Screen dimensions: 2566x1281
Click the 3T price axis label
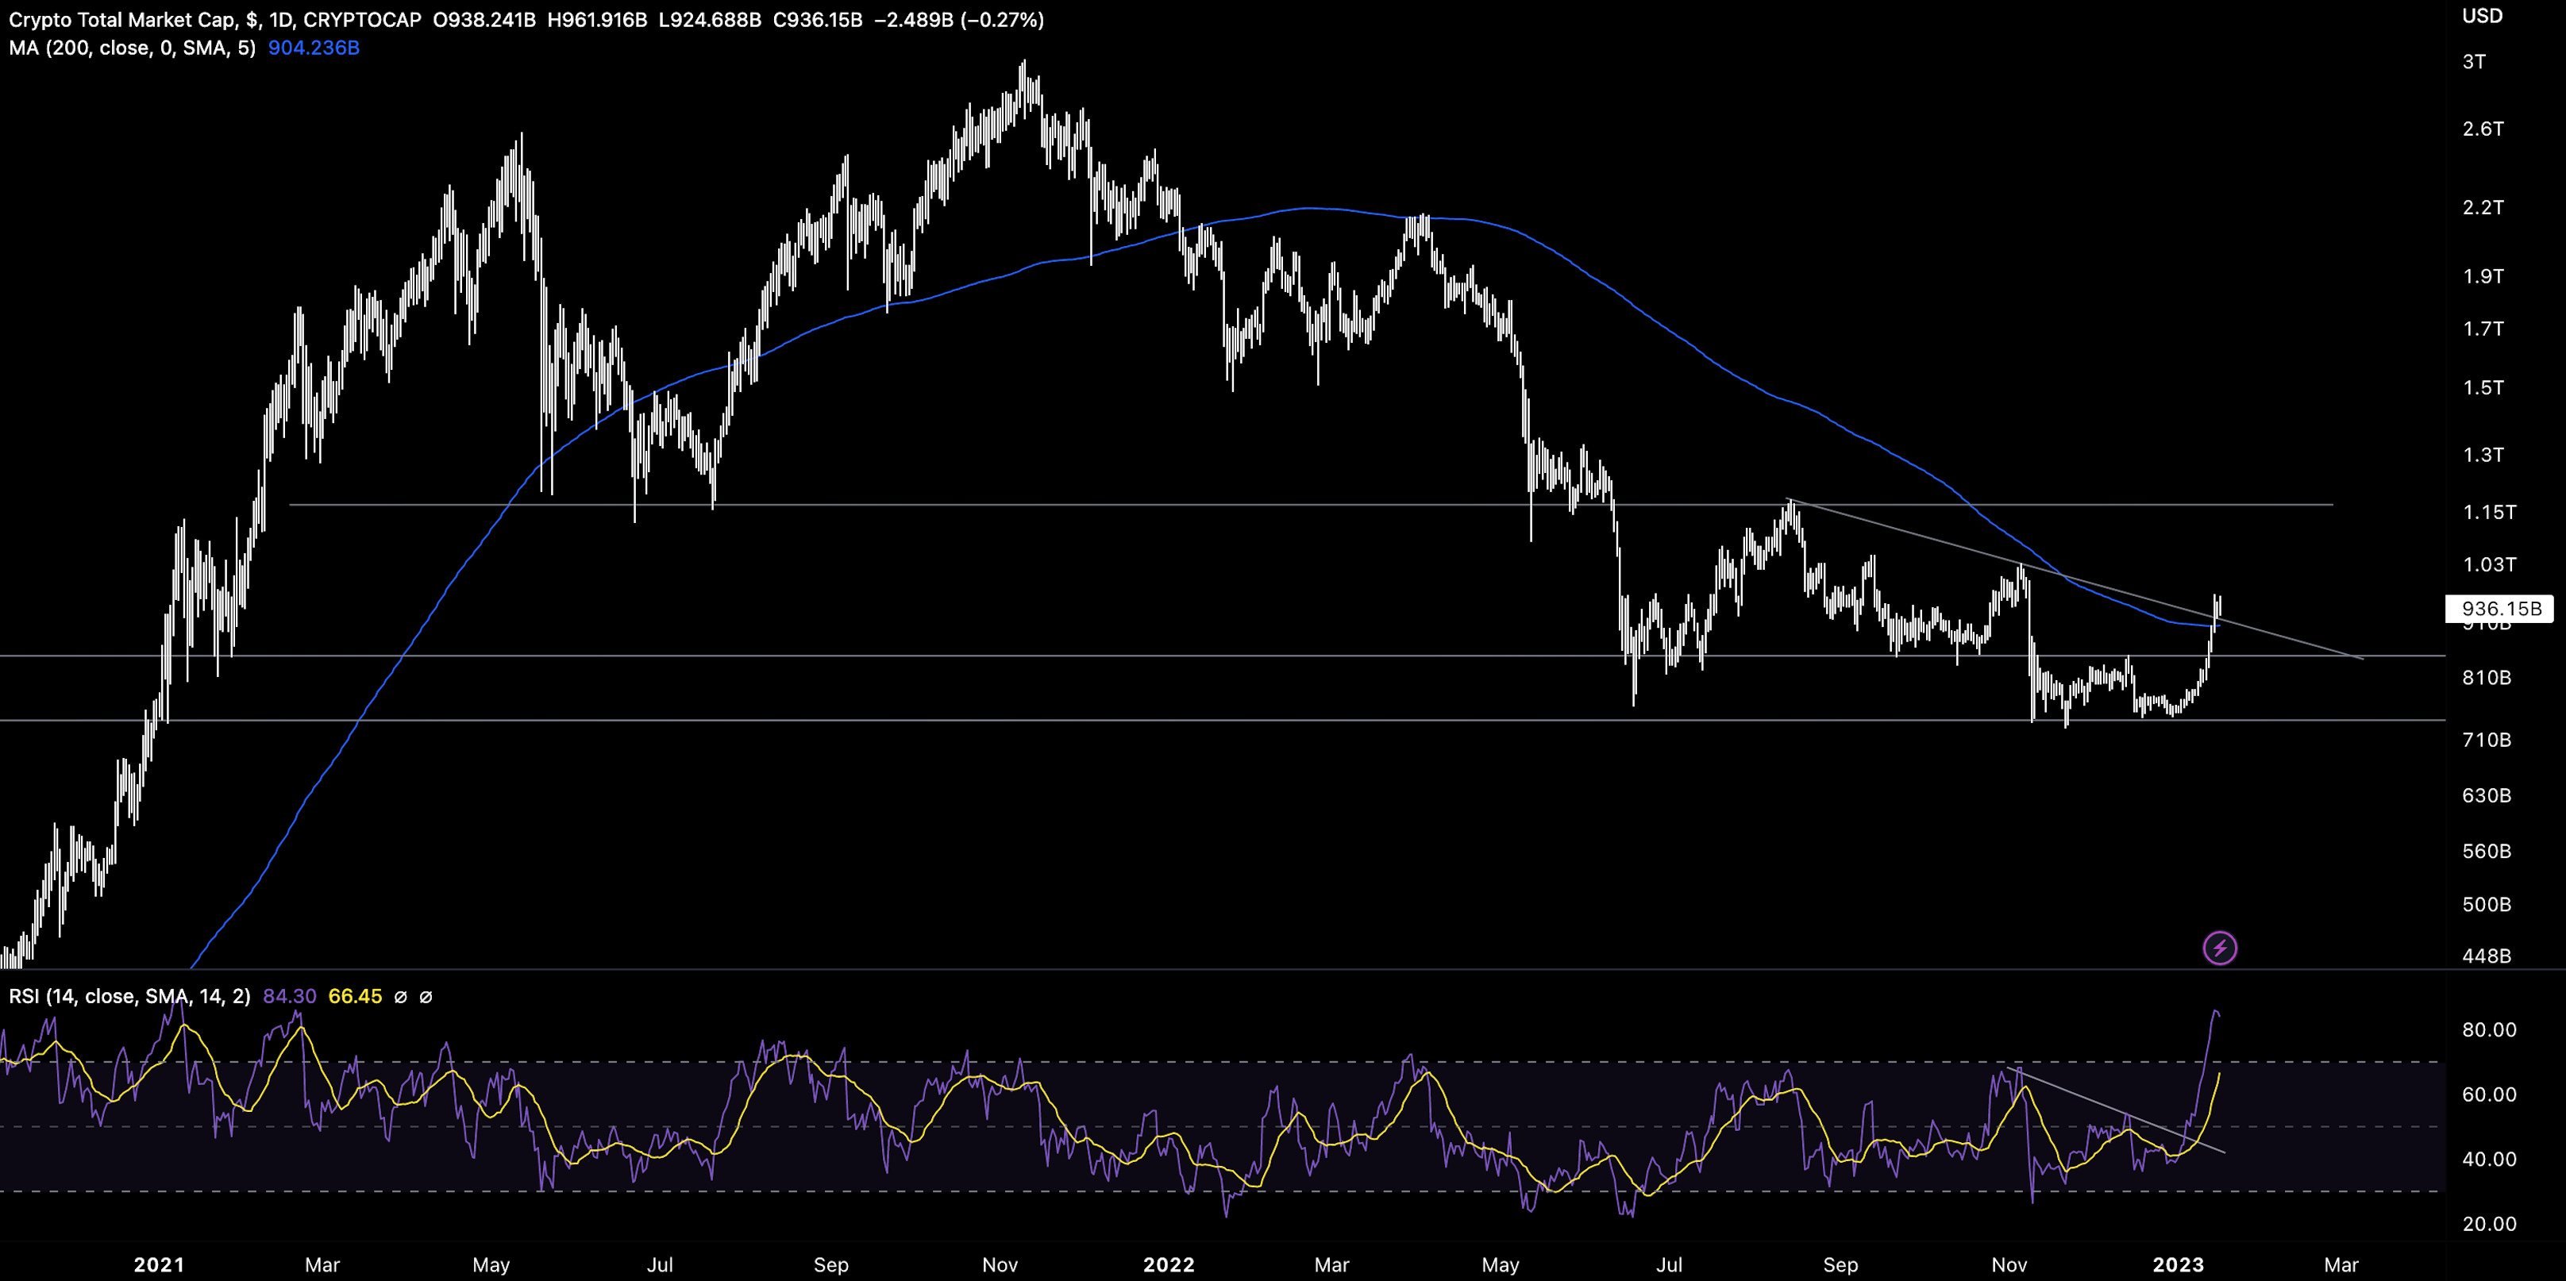2473,62
